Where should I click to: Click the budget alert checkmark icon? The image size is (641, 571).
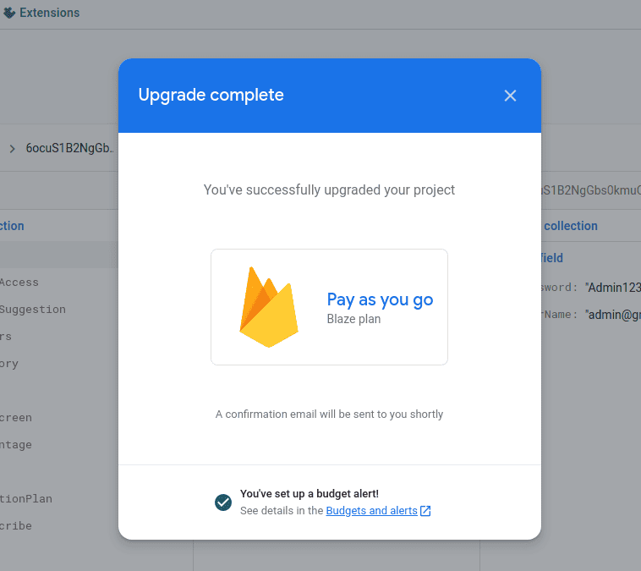[x=223, y=502]
